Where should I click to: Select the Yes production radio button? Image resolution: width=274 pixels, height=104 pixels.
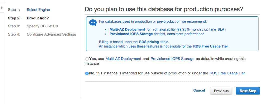pos(87,59)
